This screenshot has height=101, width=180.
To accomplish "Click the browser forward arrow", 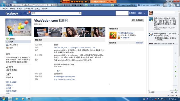I will point(7,5).
